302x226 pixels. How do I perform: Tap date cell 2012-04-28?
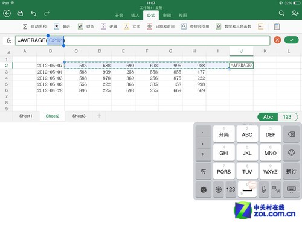[x=50, y=90]
